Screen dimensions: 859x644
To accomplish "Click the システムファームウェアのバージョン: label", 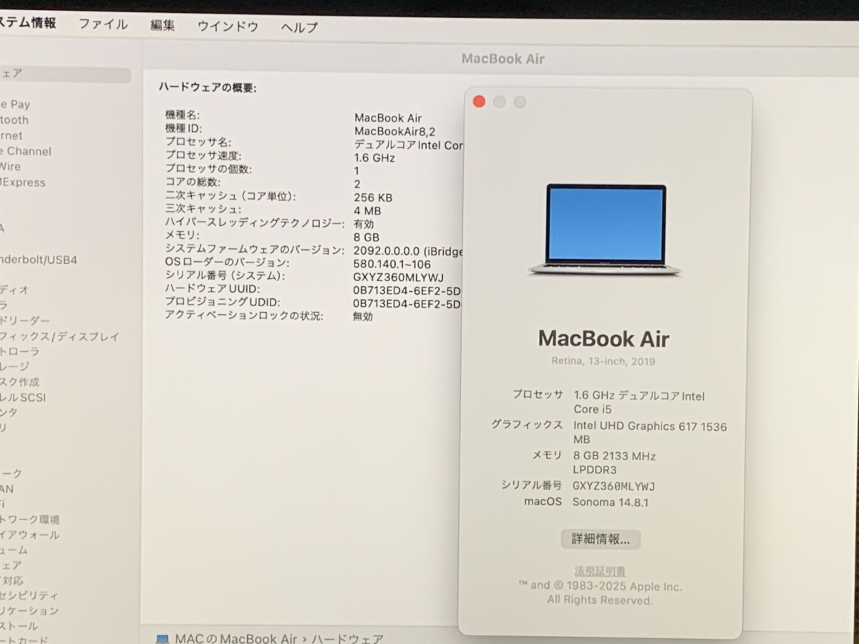I will (255, 249).
